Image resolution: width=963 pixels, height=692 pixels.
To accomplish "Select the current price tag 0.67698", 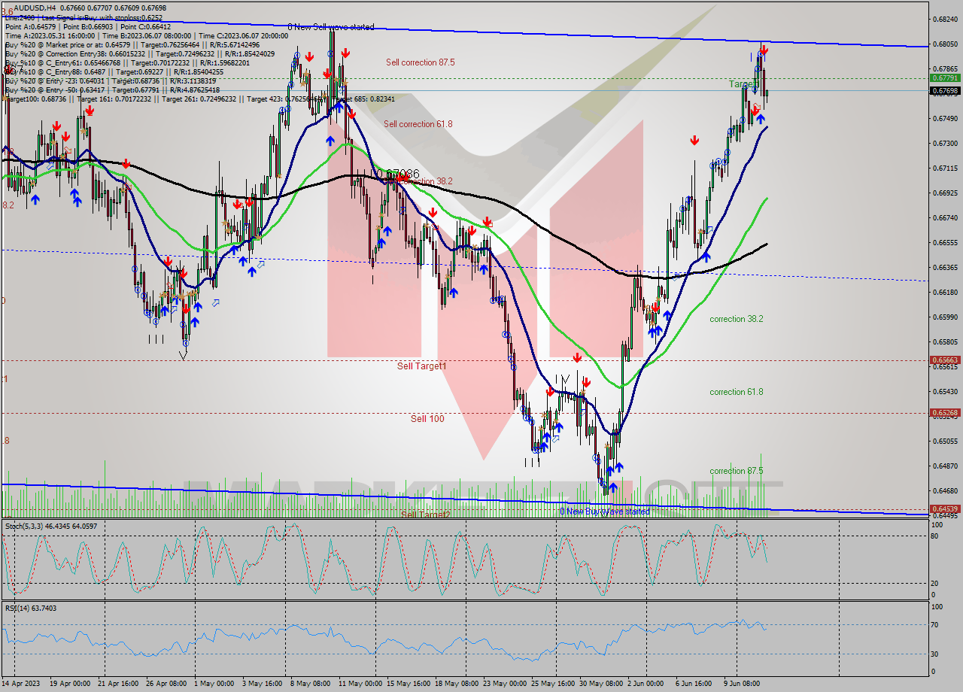I will (945, 91).
